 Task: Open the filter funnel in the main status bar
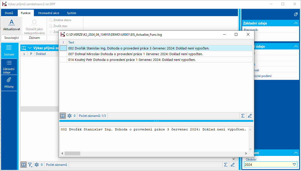pyautogui.click(x=30, y=164)
